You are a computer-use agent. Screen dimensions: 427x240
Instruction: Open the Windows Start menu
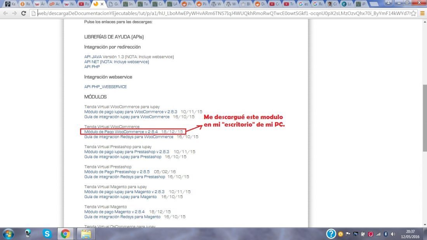point(9,234)
